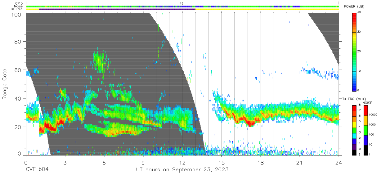This screenshot has width=381, height=176.
Task: Click the range gate tick label 60
Action: point(18,70)
